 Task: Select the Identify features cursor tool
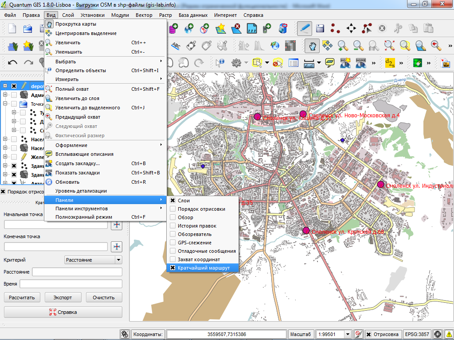pyautogui.click(x=220, y=63)
